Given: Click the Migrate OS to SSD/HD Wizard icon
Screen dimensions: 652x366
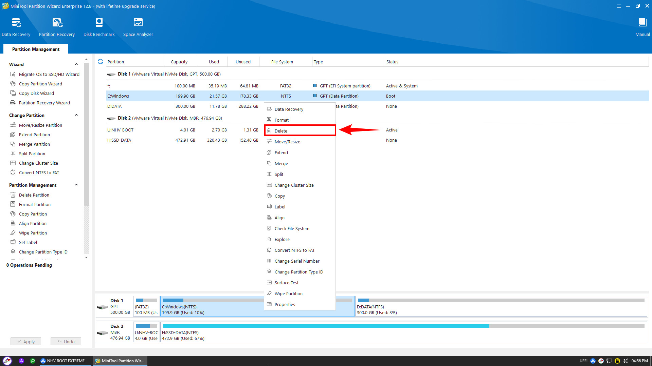Looking at the screenshot, I should [x=13, y=74].
